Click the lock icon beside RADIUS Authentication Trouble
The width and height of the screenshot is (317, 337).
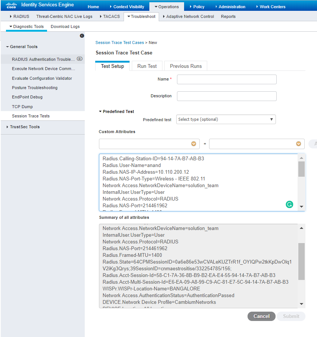point(80,59)
